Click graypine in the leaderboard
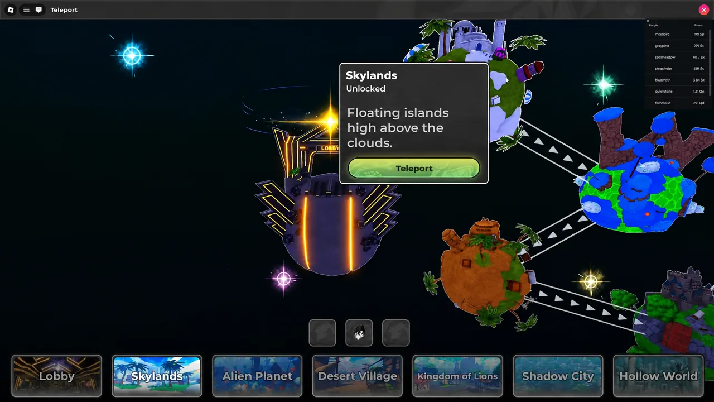Screen dimensions: 714x402 pyautogui.click(x=662, y=46)
